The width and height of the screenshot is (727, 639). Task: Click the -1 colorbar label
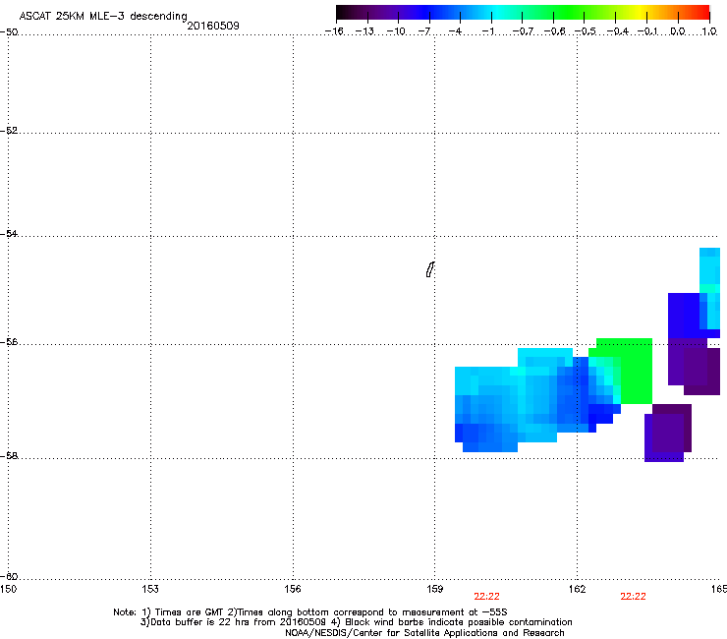point(487,31)
